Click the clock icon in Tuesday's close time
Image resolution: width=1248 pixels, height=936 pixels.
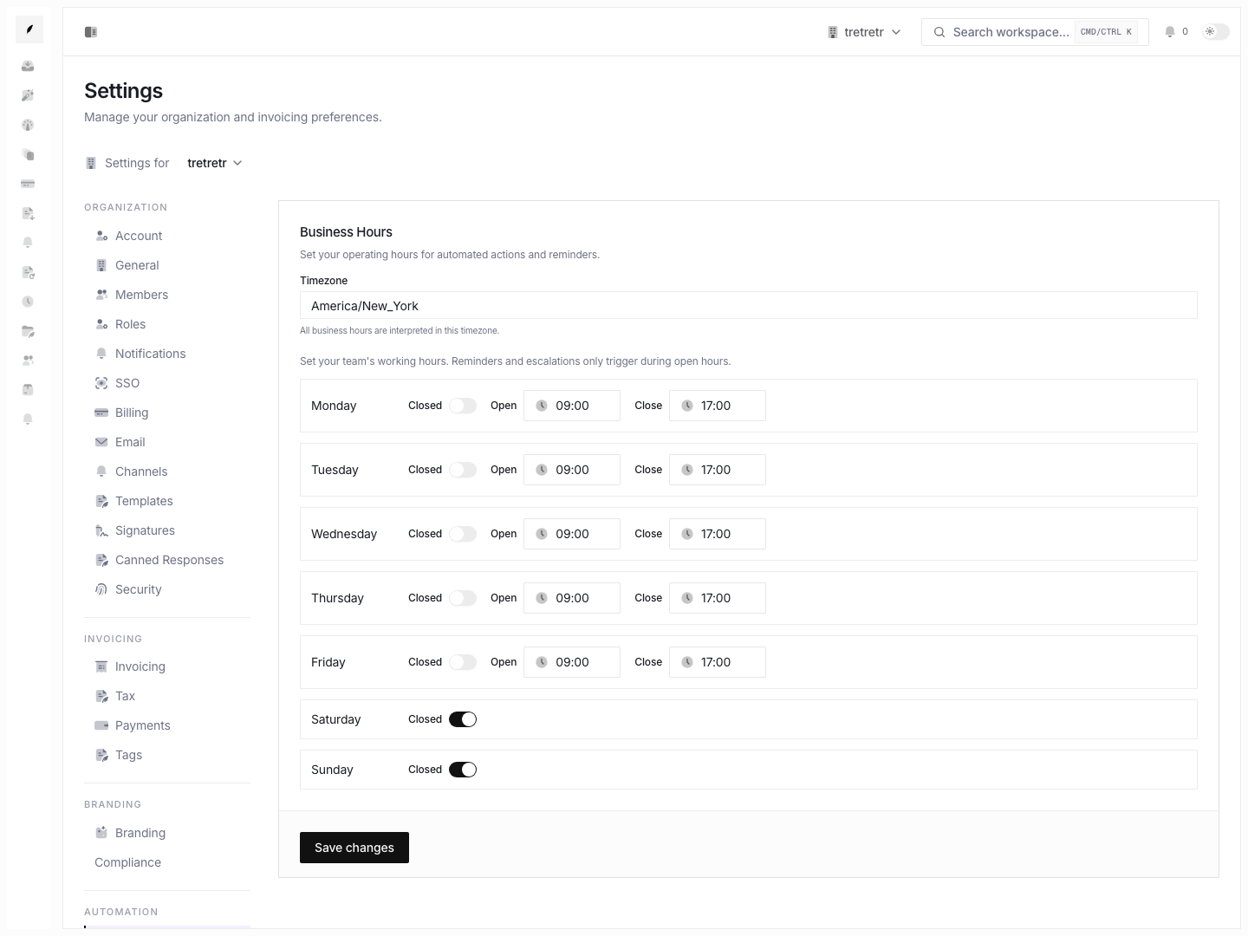(x=687, y=470)
